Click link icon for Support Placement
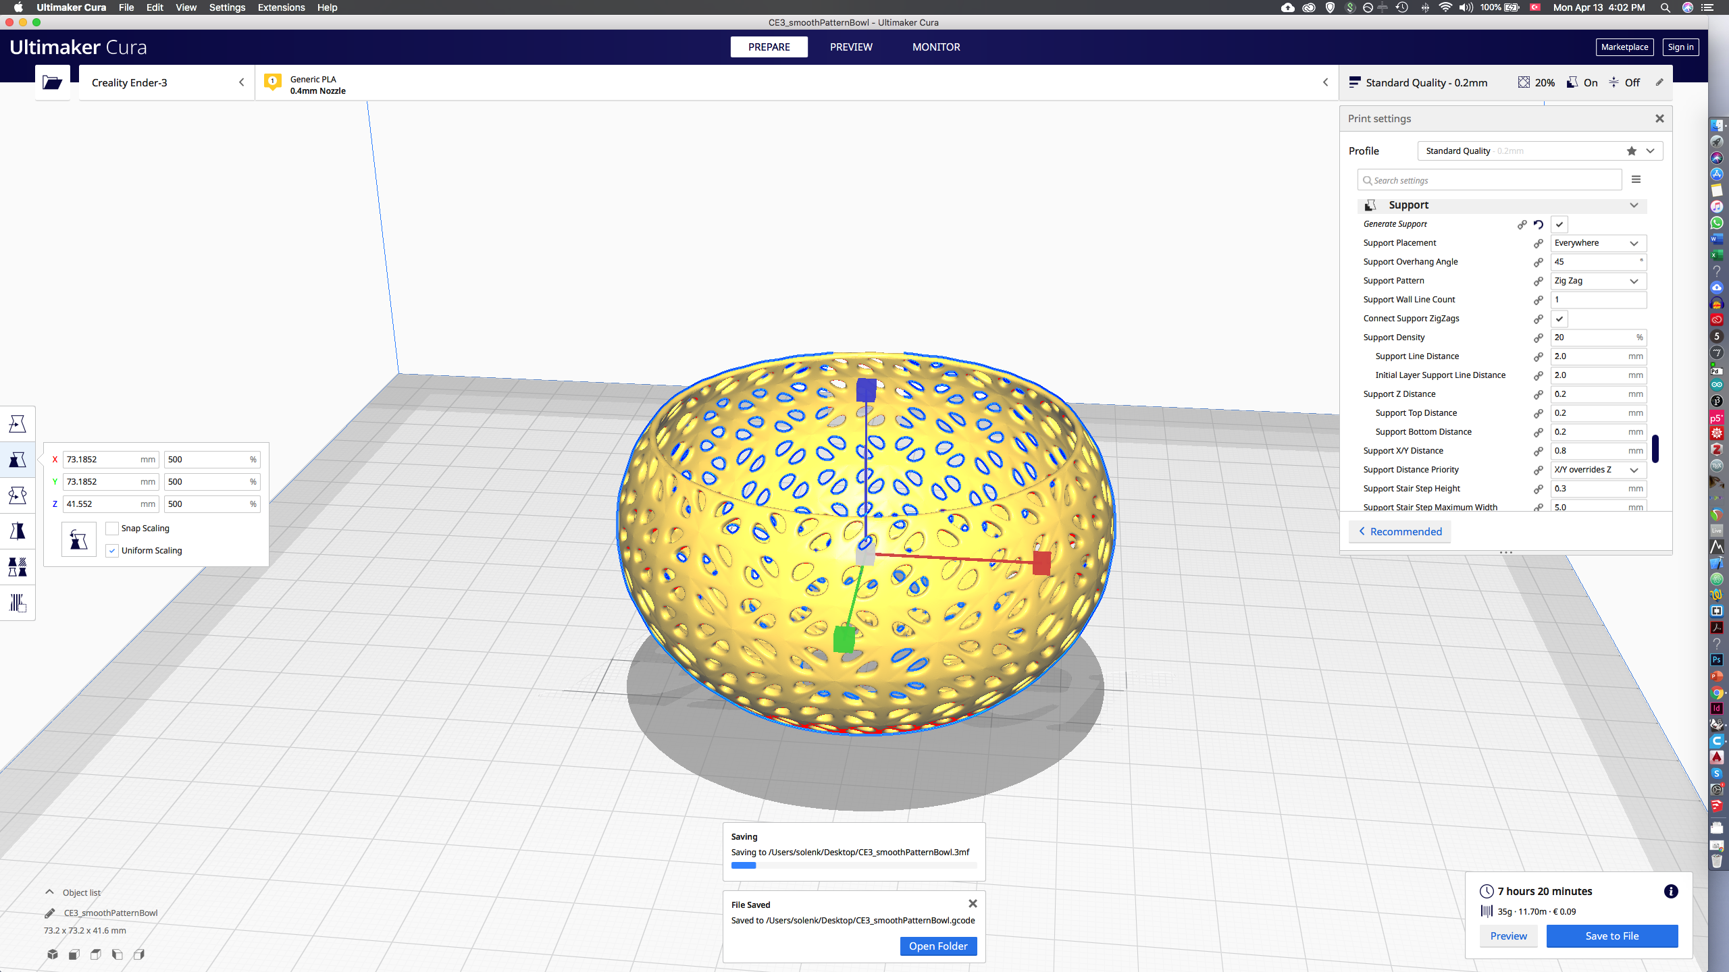Viewport: 1729px width, 972px height. 1539,243
